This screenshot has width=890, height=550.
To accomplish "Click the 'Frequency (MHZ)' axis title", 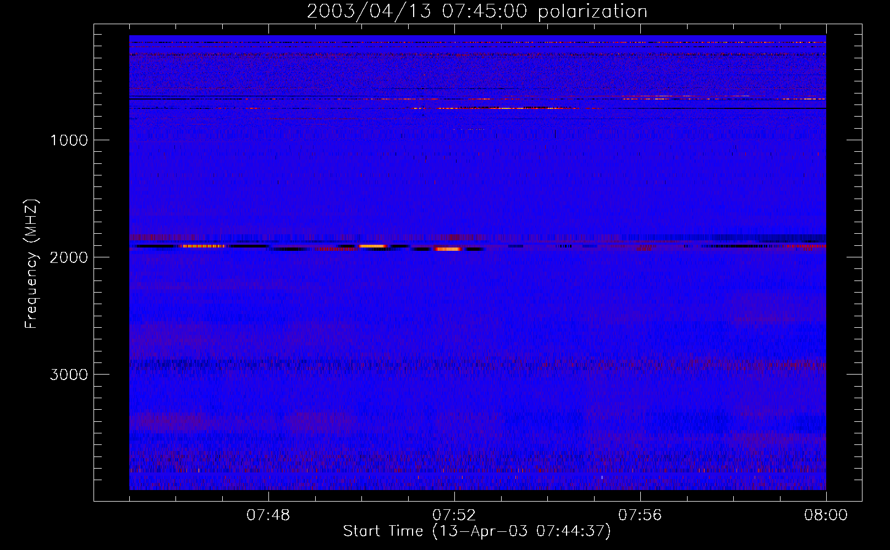I will click(31, 264).
